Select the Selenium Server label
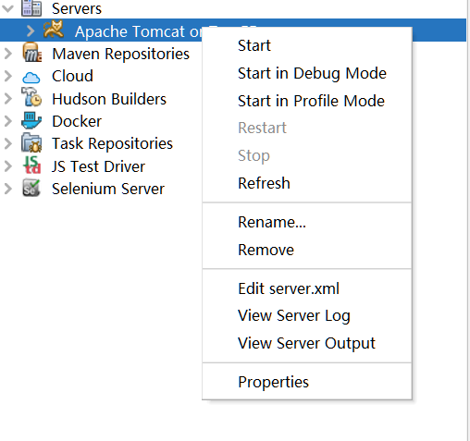Screen dimensions: 470x441 pos(108,189)
